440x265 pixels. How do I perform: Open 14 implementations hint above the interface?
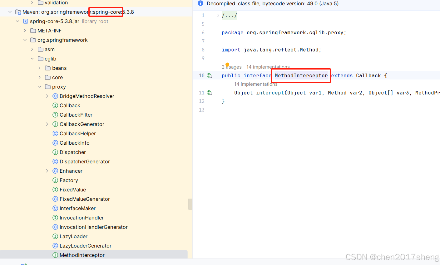pos(268,67)
